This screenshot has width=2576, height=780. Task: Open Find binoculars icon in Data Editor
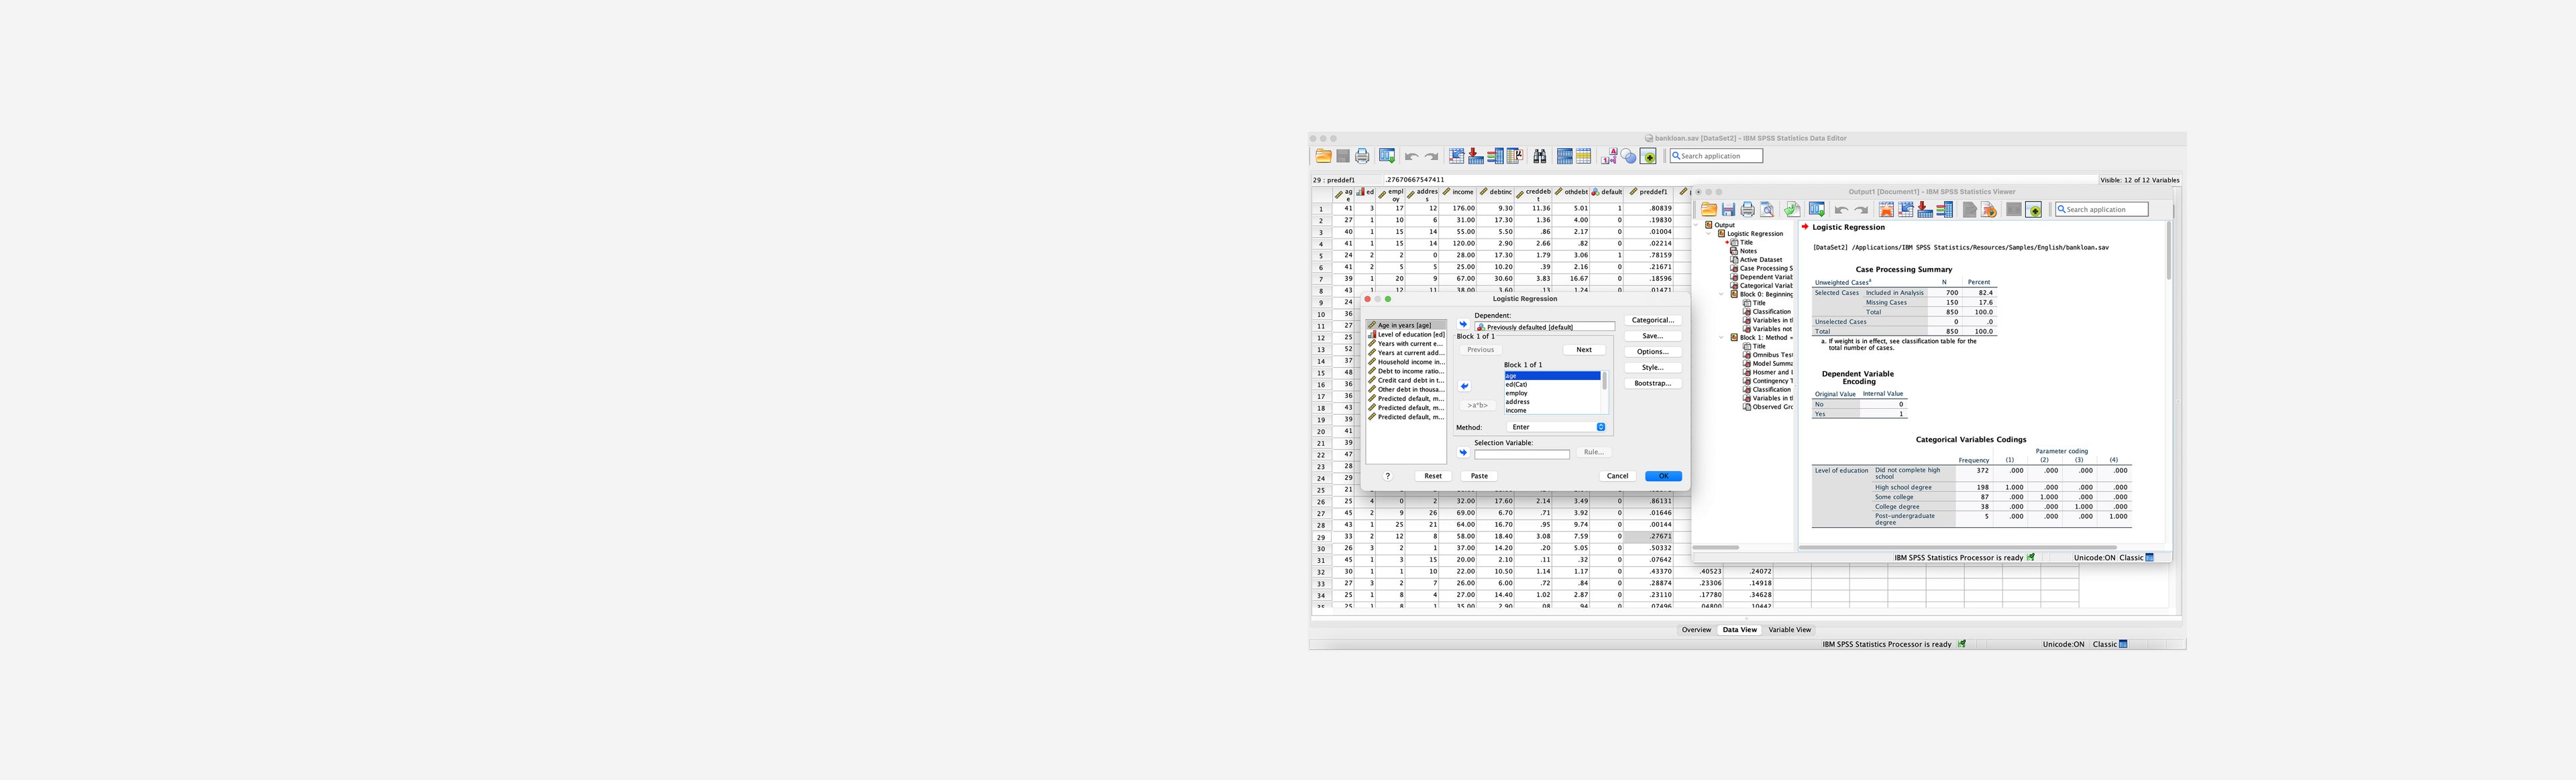1540,156
